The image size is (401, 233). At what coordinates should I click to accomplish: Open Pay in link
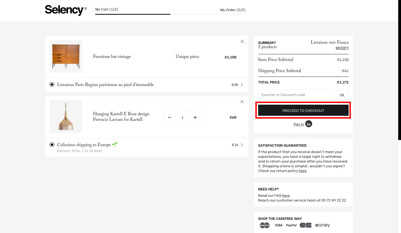click(299, 124)
